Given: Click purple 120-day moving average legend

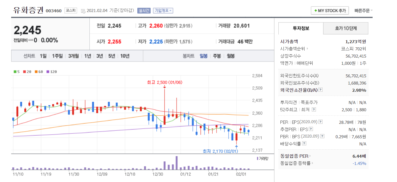Looking at the screenshot, I should 52,72.
